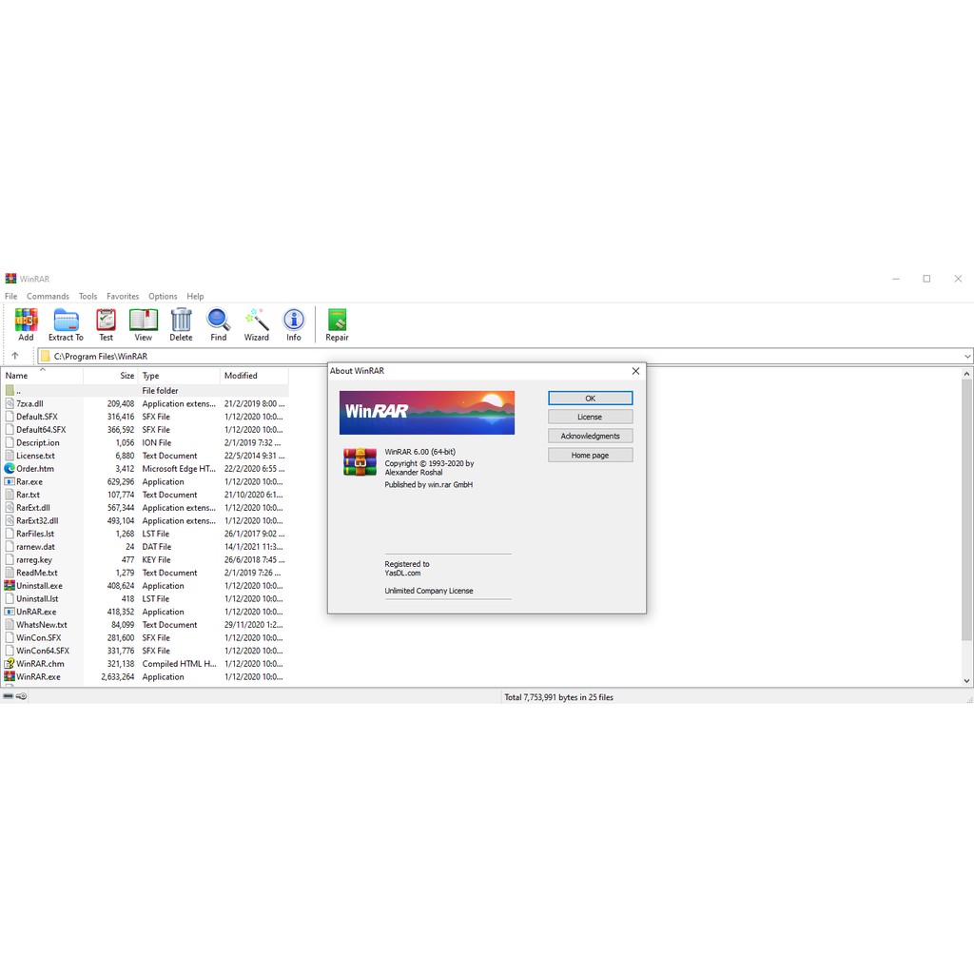
Task: Go up one folder level arrow
Action: click(x=14, y=356)
